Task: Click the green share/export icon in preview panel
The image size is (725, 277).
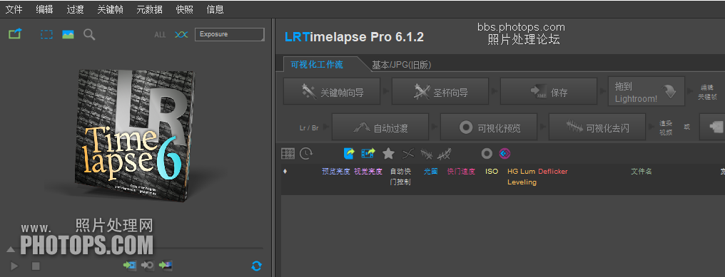Action: pyautogui.click(x=15, y=33)
